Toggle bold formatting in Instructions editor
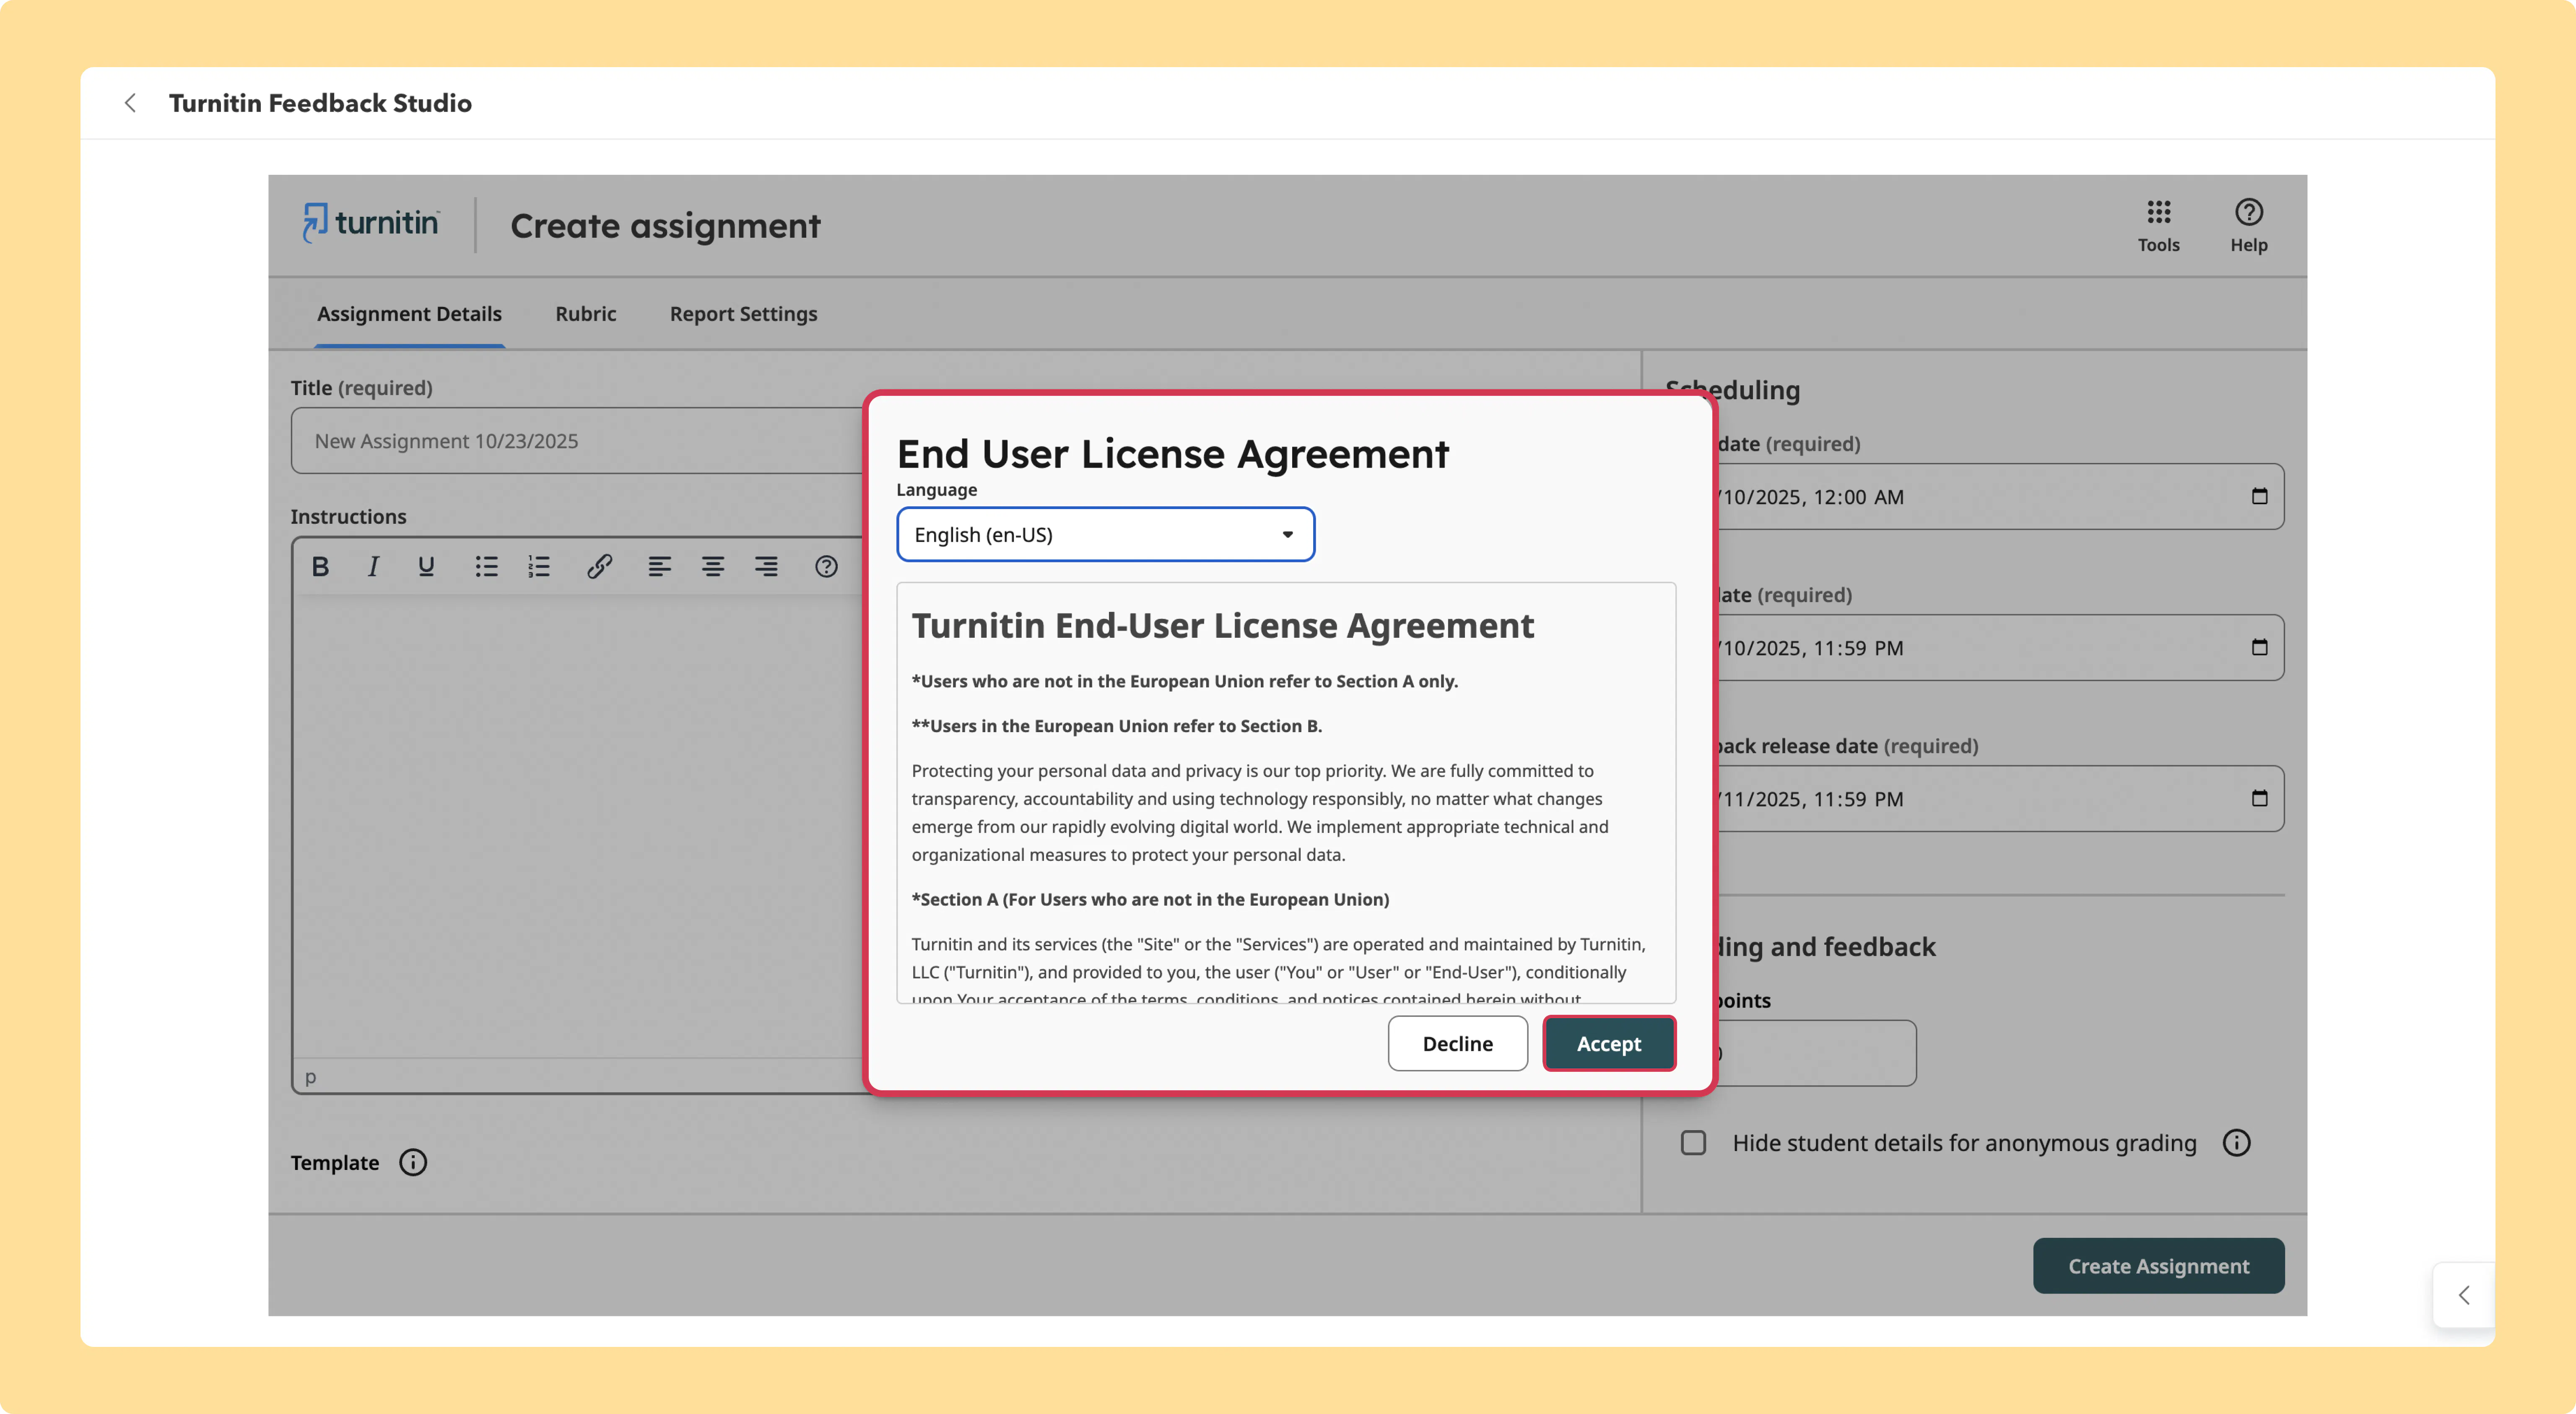The image size is (2576, 1414). [320, 567]
